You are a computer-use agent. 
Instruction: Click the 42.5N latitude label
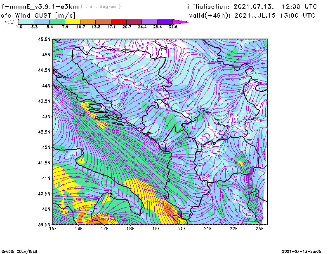pyautogui.click(x=44, y=132)
